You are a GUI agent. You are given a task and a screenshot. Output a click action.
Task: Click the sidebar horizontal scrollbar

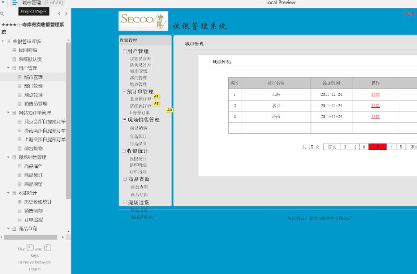point(31,237)
